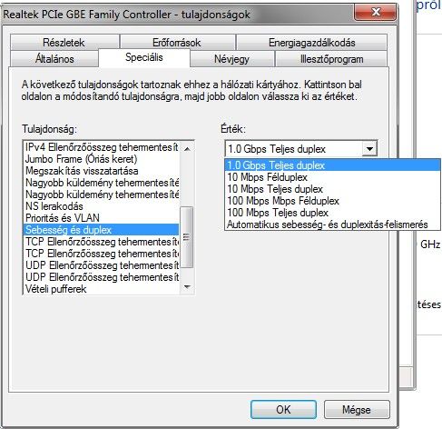This screenshot has height=429, width=442.
Task: Choose Automatikus sebesség- és duplexitás-felismerés
Action: tap(332, 224)
